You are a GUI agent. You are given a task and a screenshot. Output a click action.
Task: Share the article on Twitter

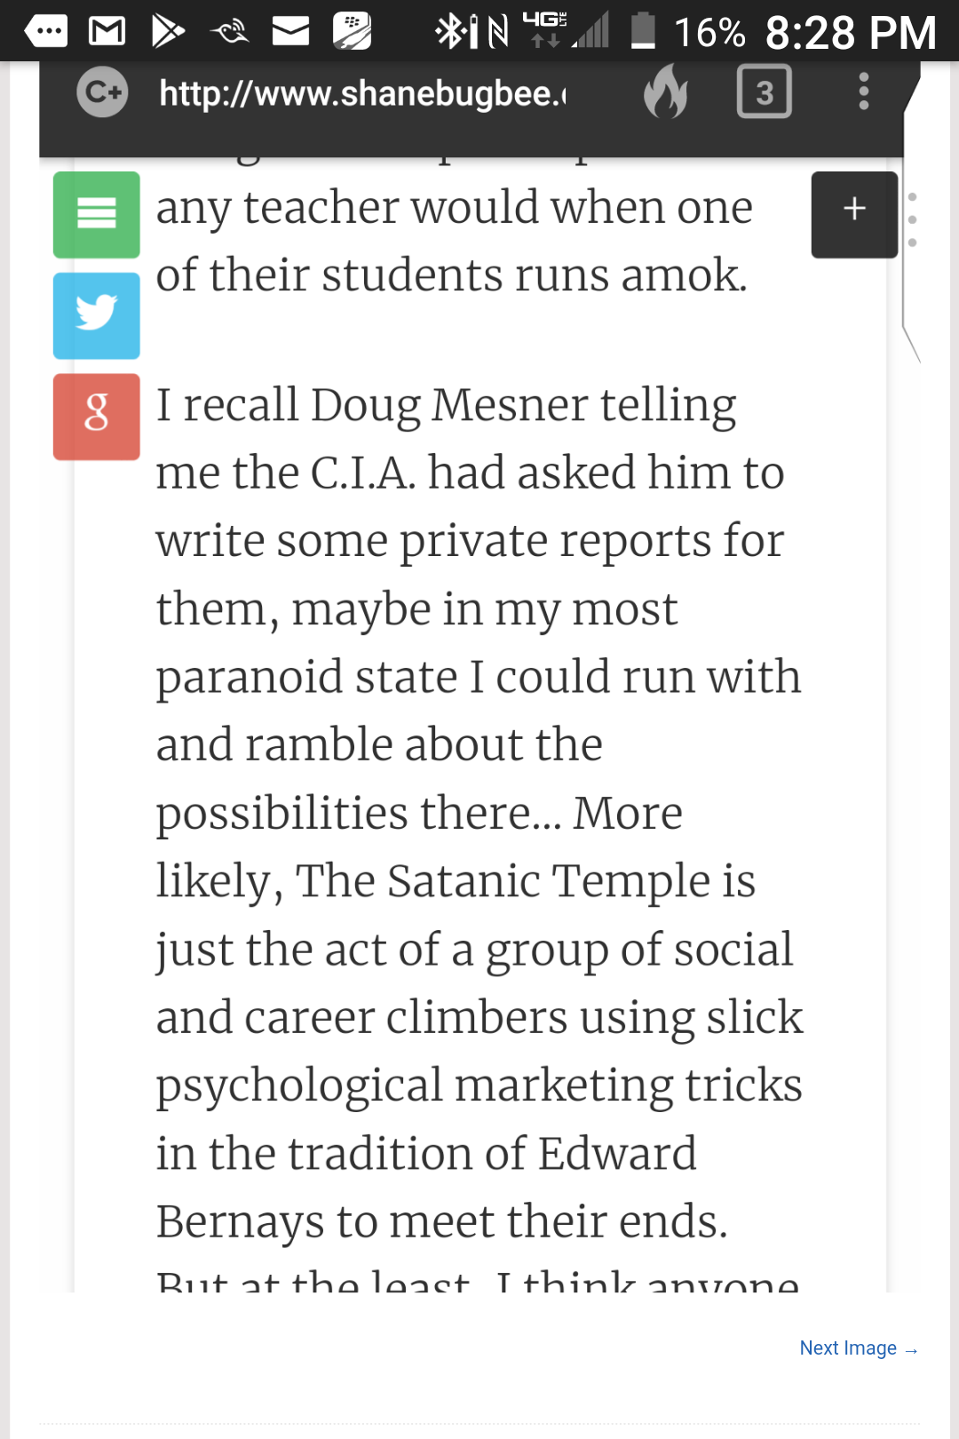coord(97,315)
